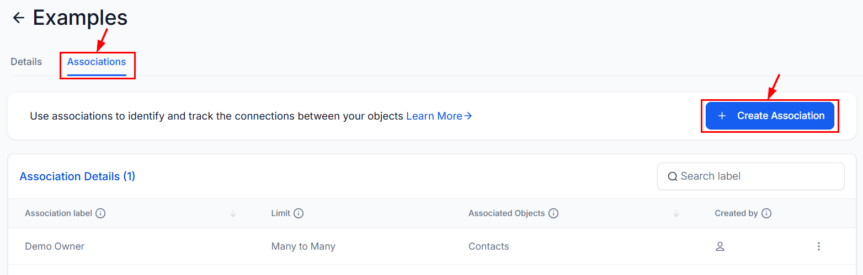Click the Many to Many limit cell
Screen dimensions: 863x275
pyautogui.click(x=303, y=246)
